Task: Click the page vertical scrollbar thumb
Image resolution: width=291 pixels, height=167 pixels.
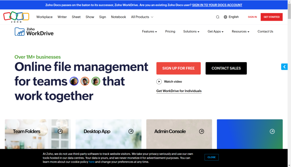Action: 289,11
